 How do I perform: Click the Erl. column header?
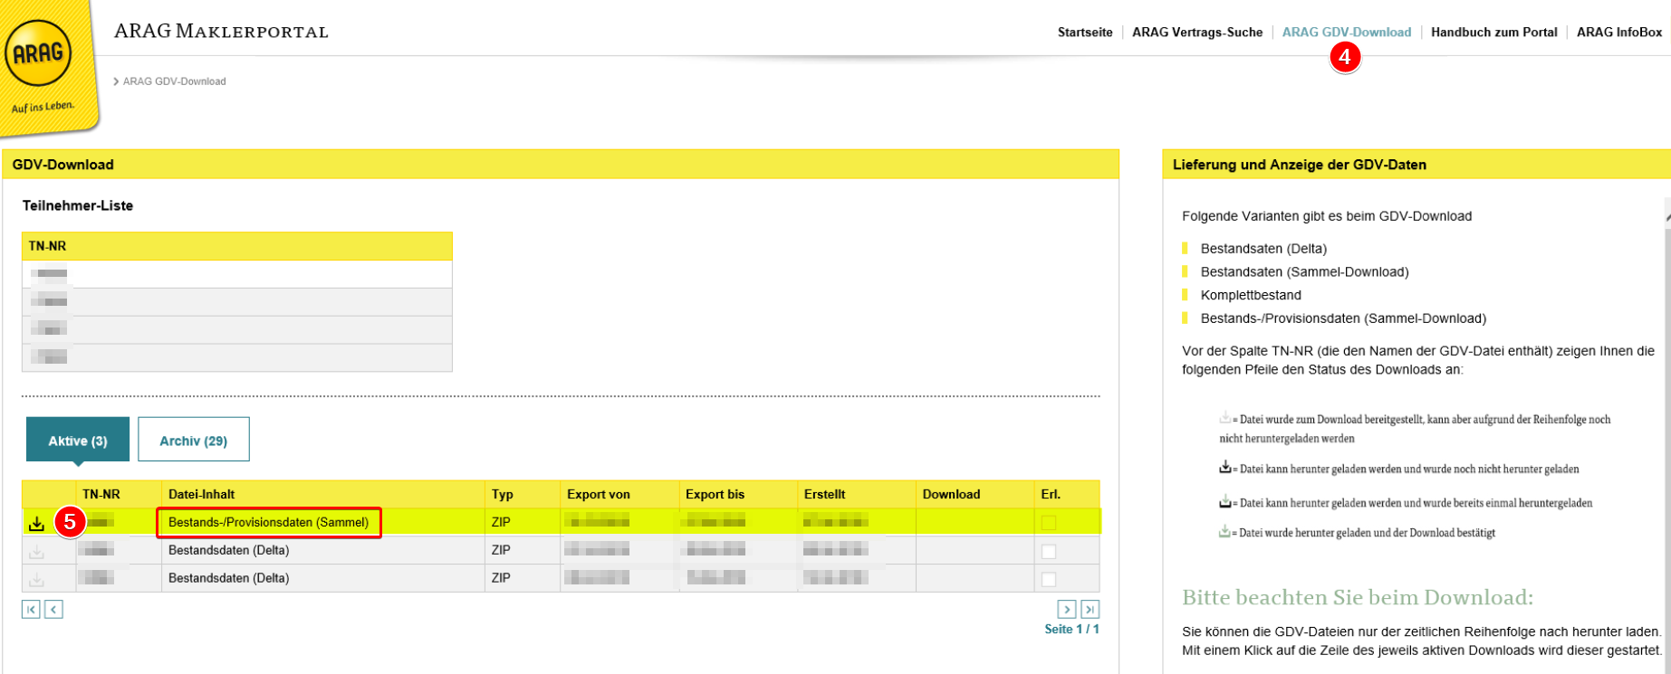pyautogui.click(x=1051, y=494)
